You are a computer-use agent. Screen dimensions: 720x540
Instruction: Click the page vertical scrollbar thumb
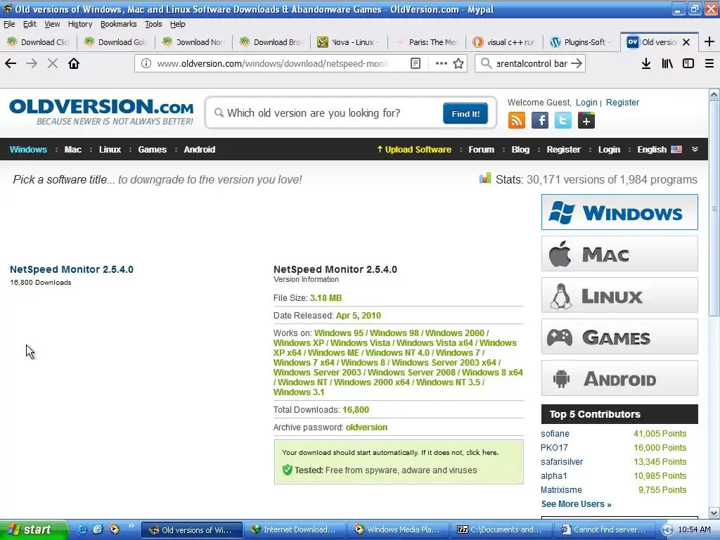pyautogui.click(x=714, y=209)
